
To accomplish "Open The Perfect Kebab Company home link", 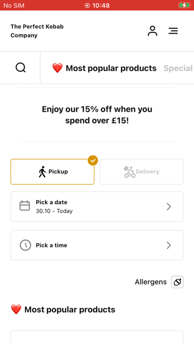I will [x=37, y=31].
